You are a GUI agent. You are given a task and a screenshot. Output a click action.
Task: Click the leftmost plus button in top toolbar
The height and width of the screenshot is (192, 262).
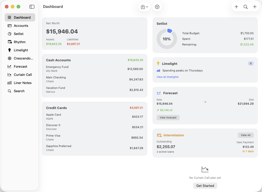pos(236,7)
